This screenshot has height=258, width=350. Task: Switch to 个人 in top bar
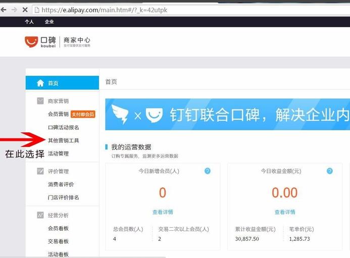tap(29, 22)
